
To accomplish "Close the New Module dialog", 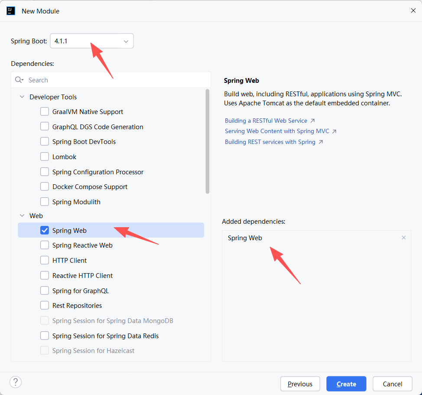I will click(x=413, y=10).
